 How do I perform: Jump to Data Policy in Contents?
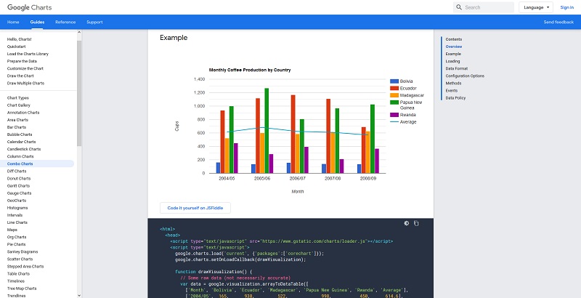pos(455,98)
